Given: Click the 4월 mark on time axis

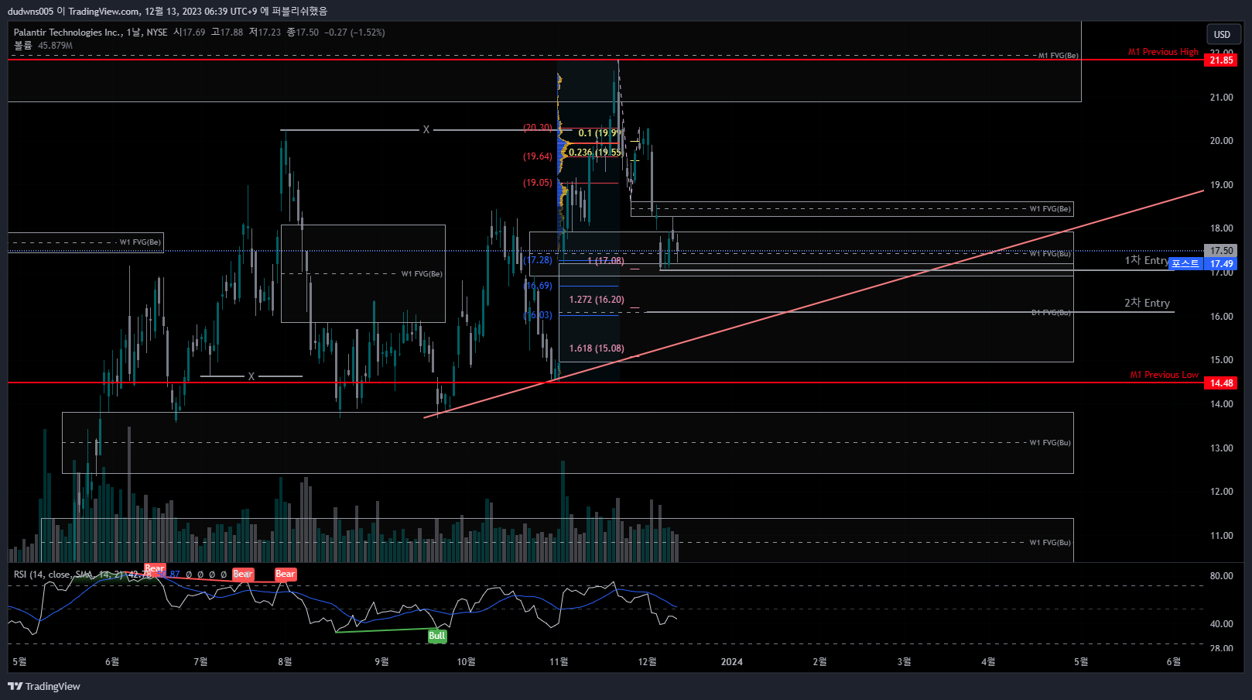Looking at the screenshot, I should [988, 661].
